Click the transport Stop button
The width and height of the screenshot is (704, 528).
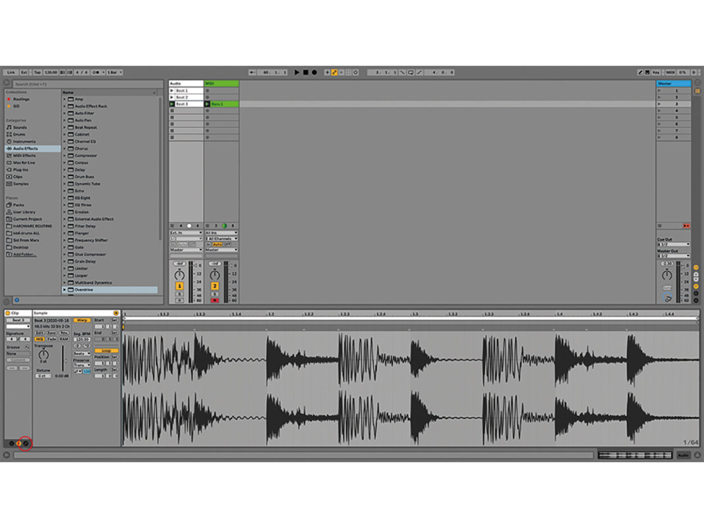(305, 73)
